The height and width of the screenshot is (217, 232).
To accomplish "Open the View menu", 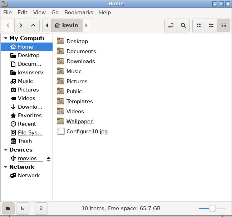I will 39,12.
